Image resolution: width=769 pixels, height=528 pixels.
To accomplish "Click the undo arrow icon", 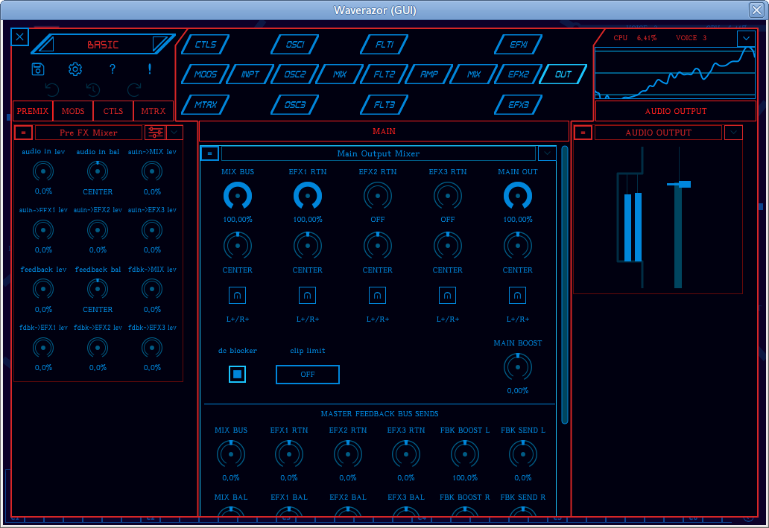I will [52, 89].
